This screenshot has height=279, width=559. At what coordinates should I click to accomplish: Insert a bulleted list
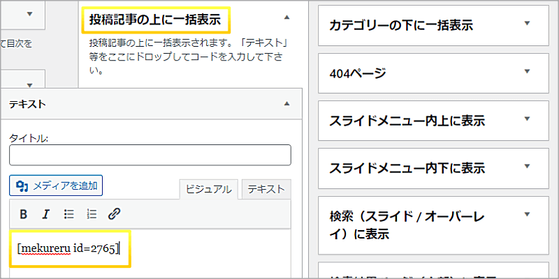pos(68,214)
